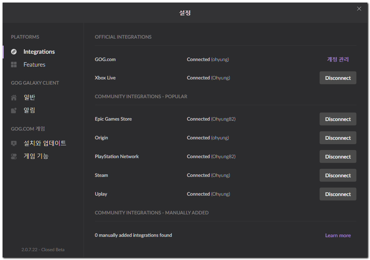Open the 설치와 업데이트 settings page

pos(45,143)
